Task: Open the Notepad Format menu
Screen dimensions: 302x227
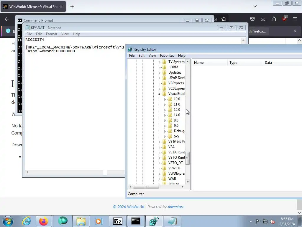Action: click(51, 34)
